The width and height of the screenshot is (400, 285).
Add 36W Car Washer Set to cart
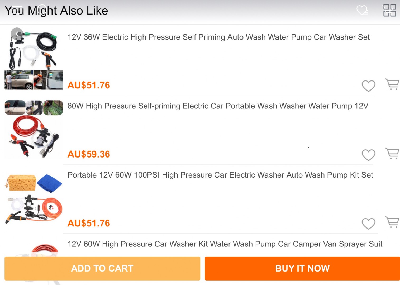coord(392,84)
